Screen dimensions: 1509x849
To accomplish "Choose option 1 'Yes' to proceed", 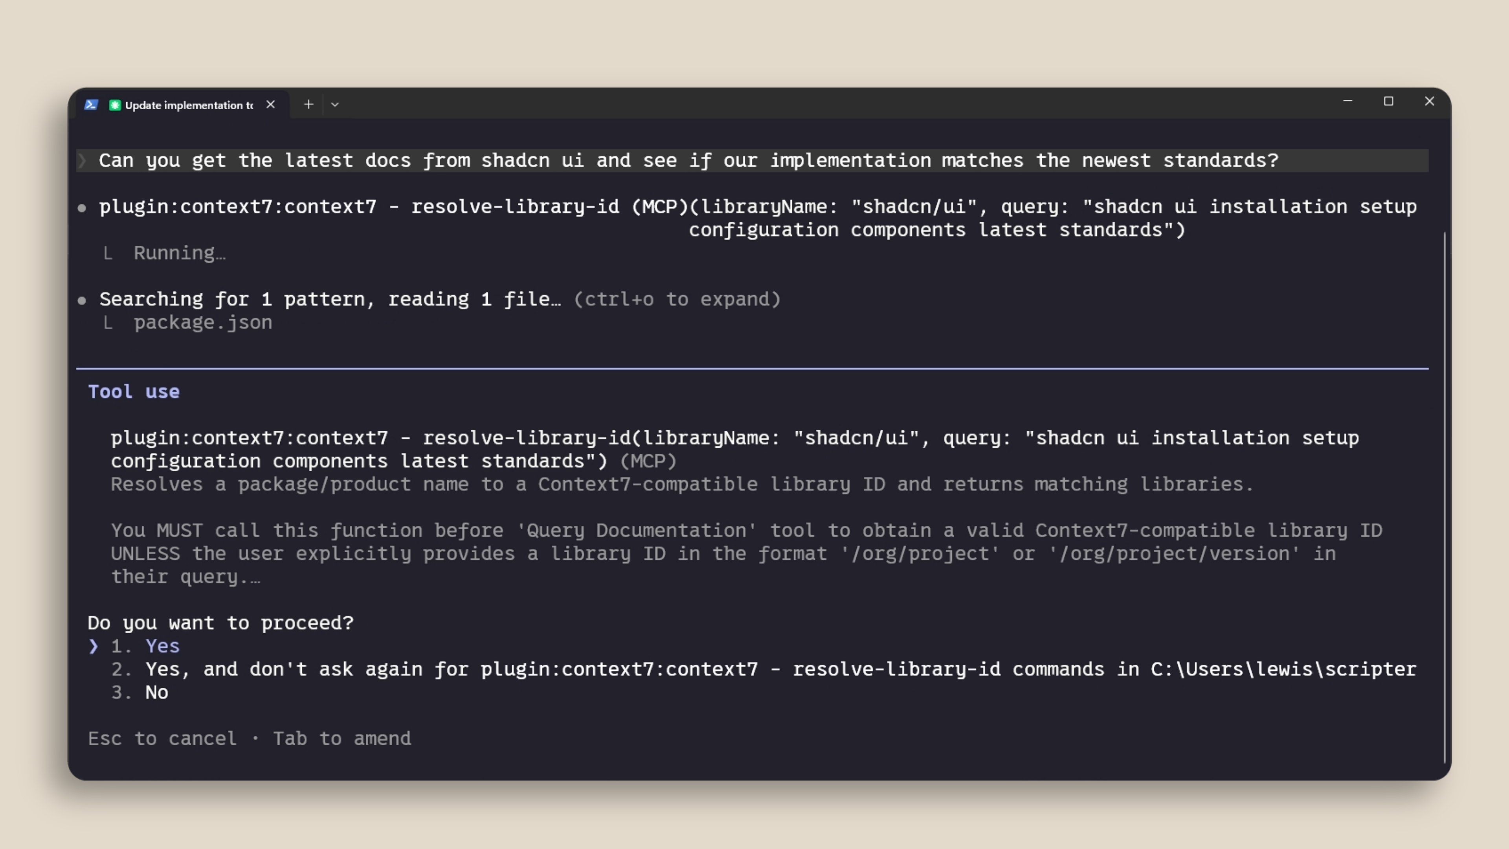I will [x=162, y=646].
